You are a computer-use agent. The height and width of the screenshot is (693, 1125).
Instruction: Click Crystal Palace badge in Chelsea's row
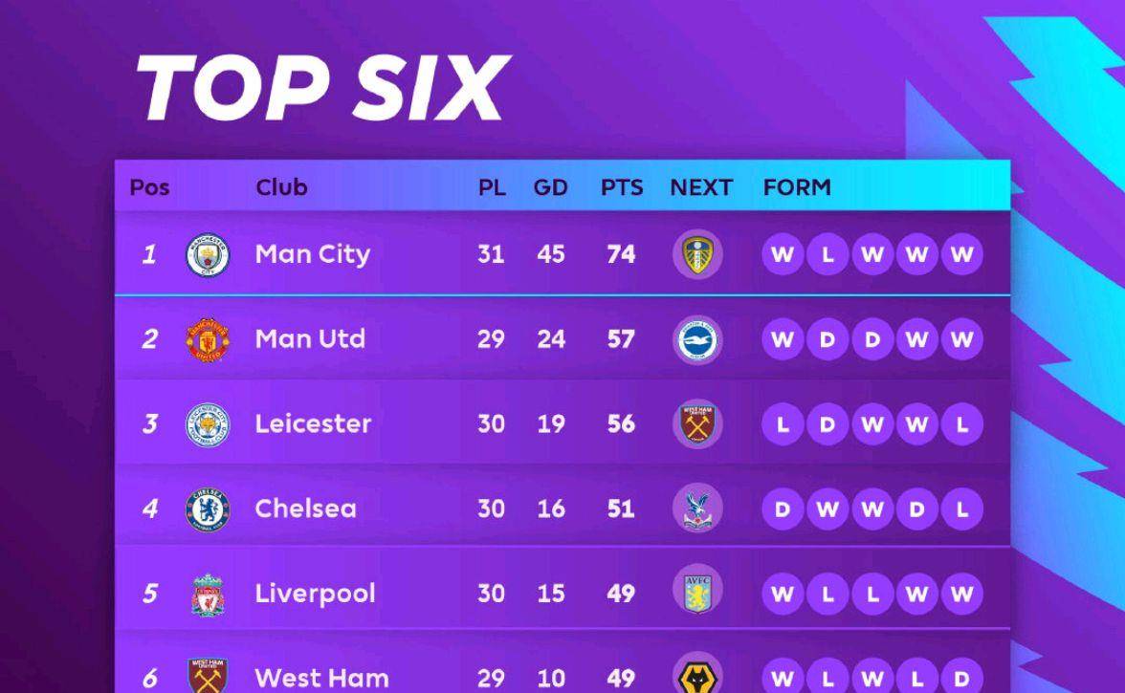697,509
